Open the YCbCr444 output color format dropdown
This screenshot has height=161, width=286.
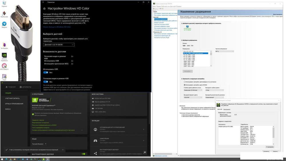click(193, 97)
